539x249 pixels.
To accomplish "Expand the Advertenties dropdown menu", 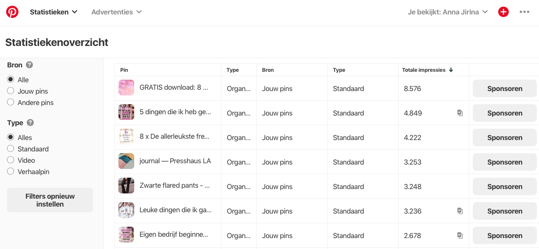I will (x=116, y=12).
